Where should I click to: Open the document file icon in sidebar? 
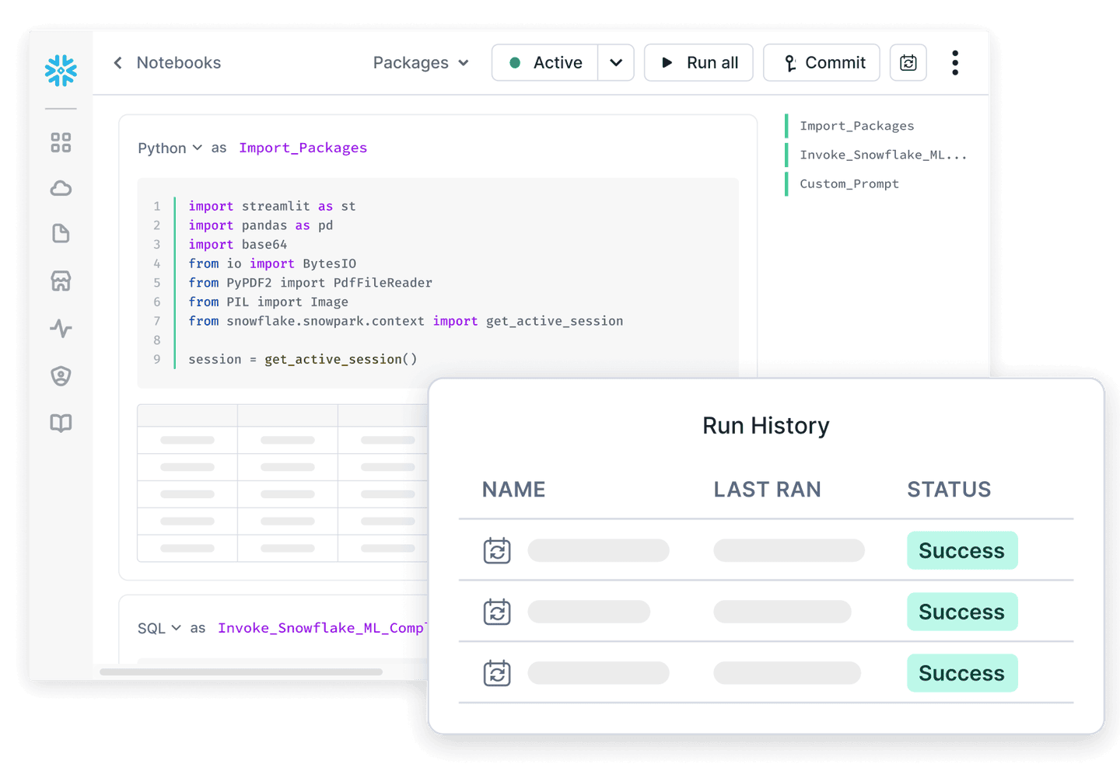[x=61, y=234]
